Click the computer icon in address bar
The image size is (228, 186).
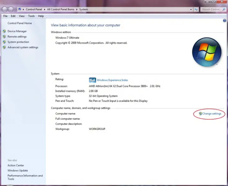20,9
